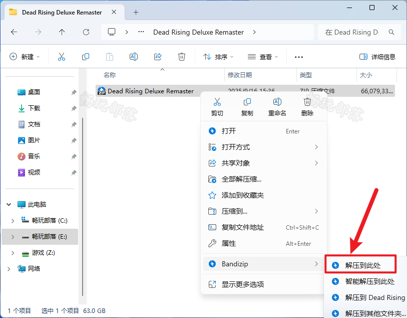Select 显示更多选项 in the context menu
The image size is (407, 318).
tap(264, 284)
